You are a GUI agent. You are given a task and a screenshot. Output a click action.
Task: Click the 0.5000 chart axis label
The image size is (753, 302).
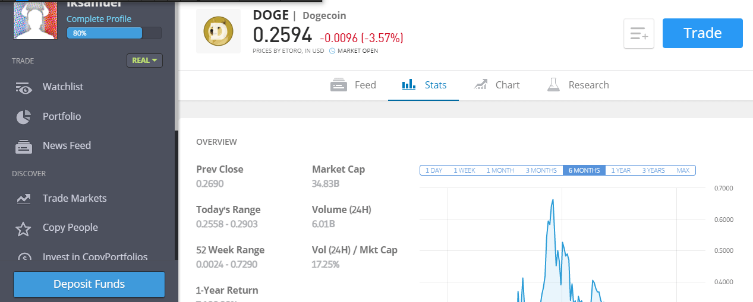[724, 250]
